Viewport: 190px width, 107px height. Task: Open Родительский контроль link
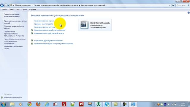point(13,97)
